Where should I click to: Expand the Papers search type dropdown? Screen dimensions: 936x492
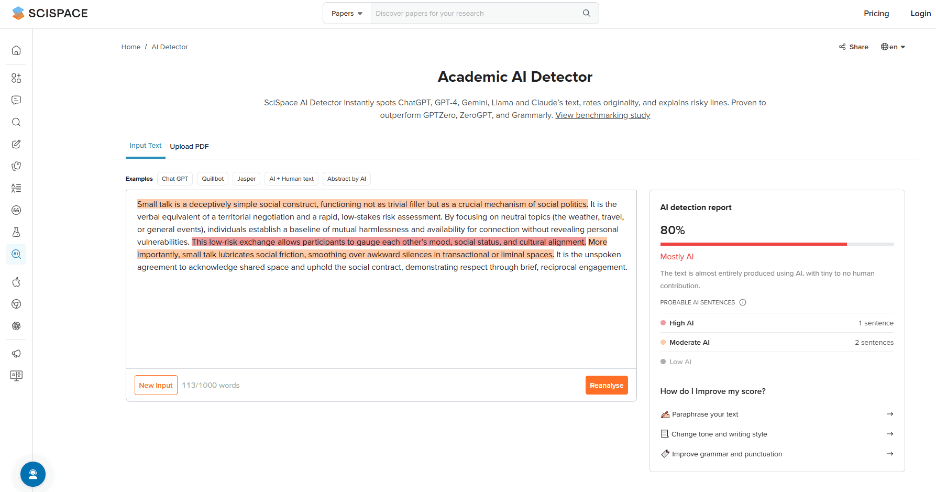tap(347, 14)
